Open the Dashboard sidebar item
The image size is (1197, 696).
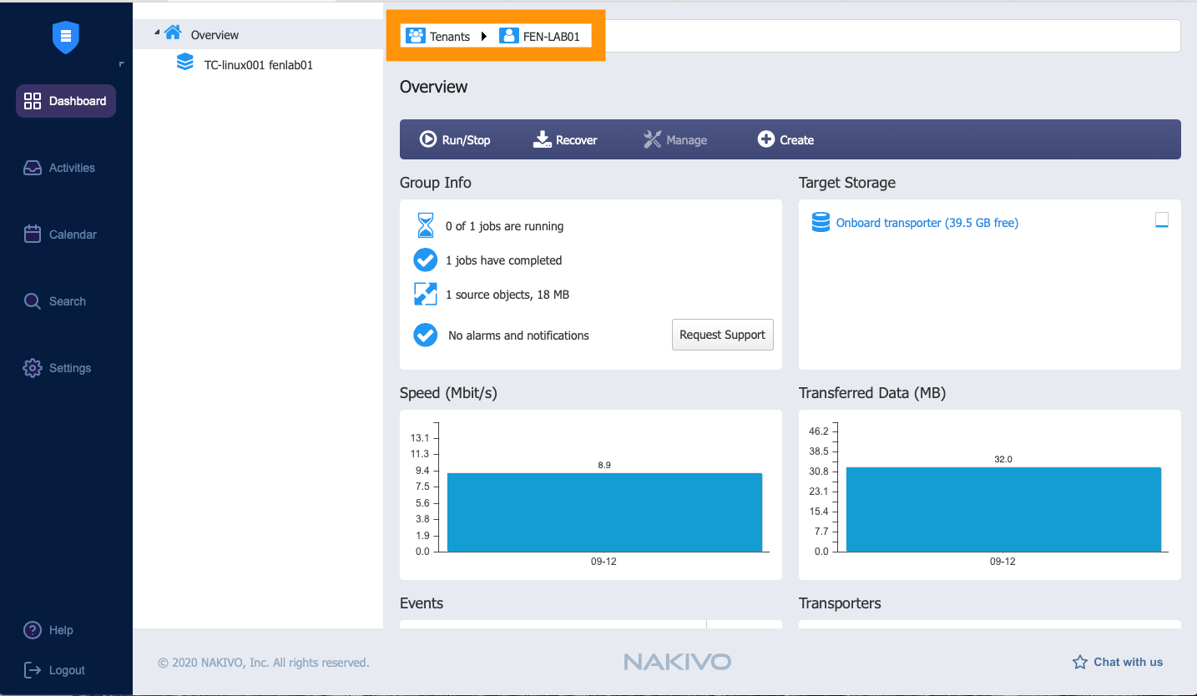tap(66, 101)
